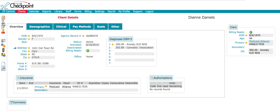Viewport: 280px width, 112px height.
Task: Switch to the Demographics tab
Action: (40, 27)
